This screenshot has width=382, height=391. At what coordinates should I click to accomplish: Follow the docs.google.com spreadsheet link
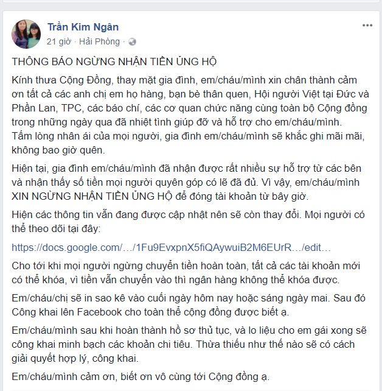[171, 247]
